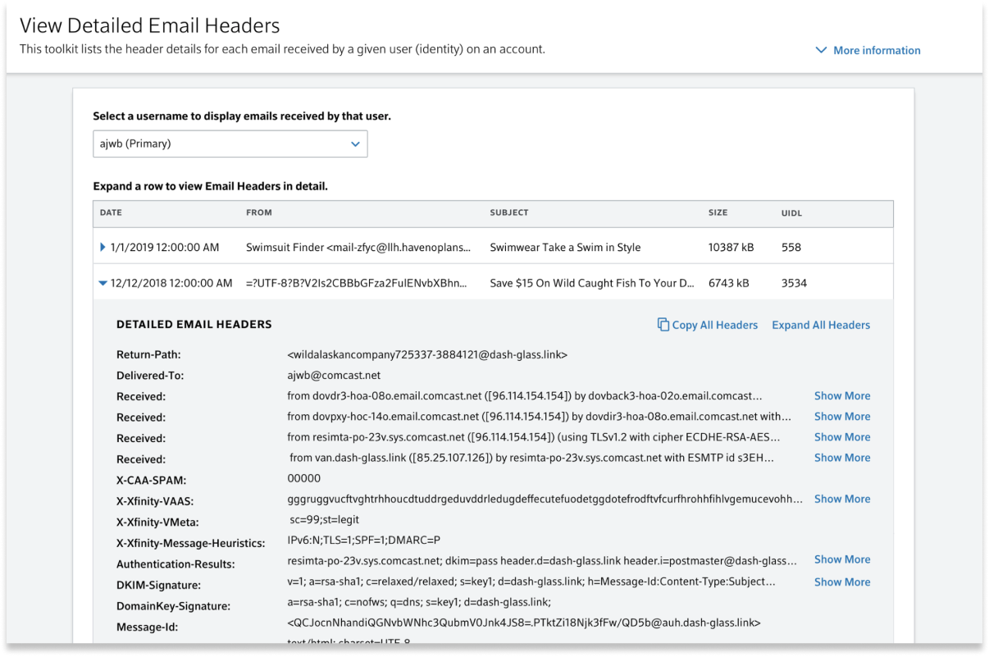989x657 pixels.
Task: Click the FROM column header
Action: (258, 212)
